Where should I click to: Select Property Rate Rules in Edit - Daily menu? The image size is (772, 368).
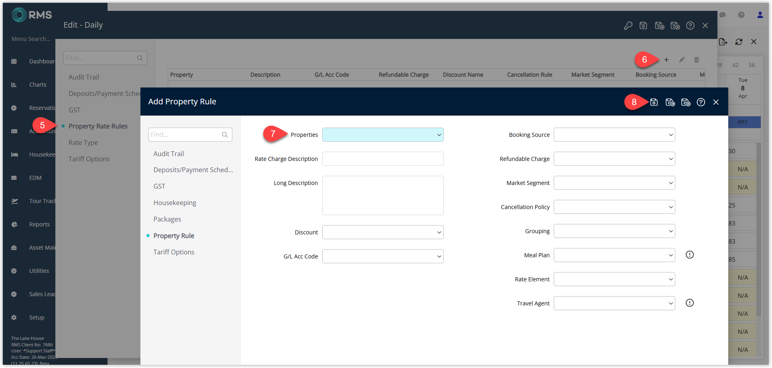click(98, 126)
